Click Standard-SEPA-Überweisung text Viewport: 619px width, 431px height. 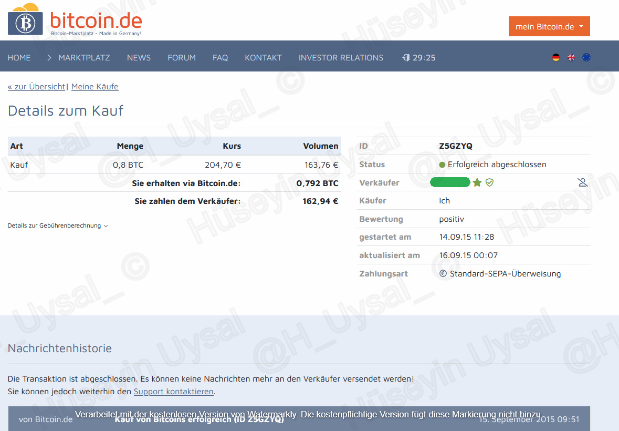click(x=505, y=273)
